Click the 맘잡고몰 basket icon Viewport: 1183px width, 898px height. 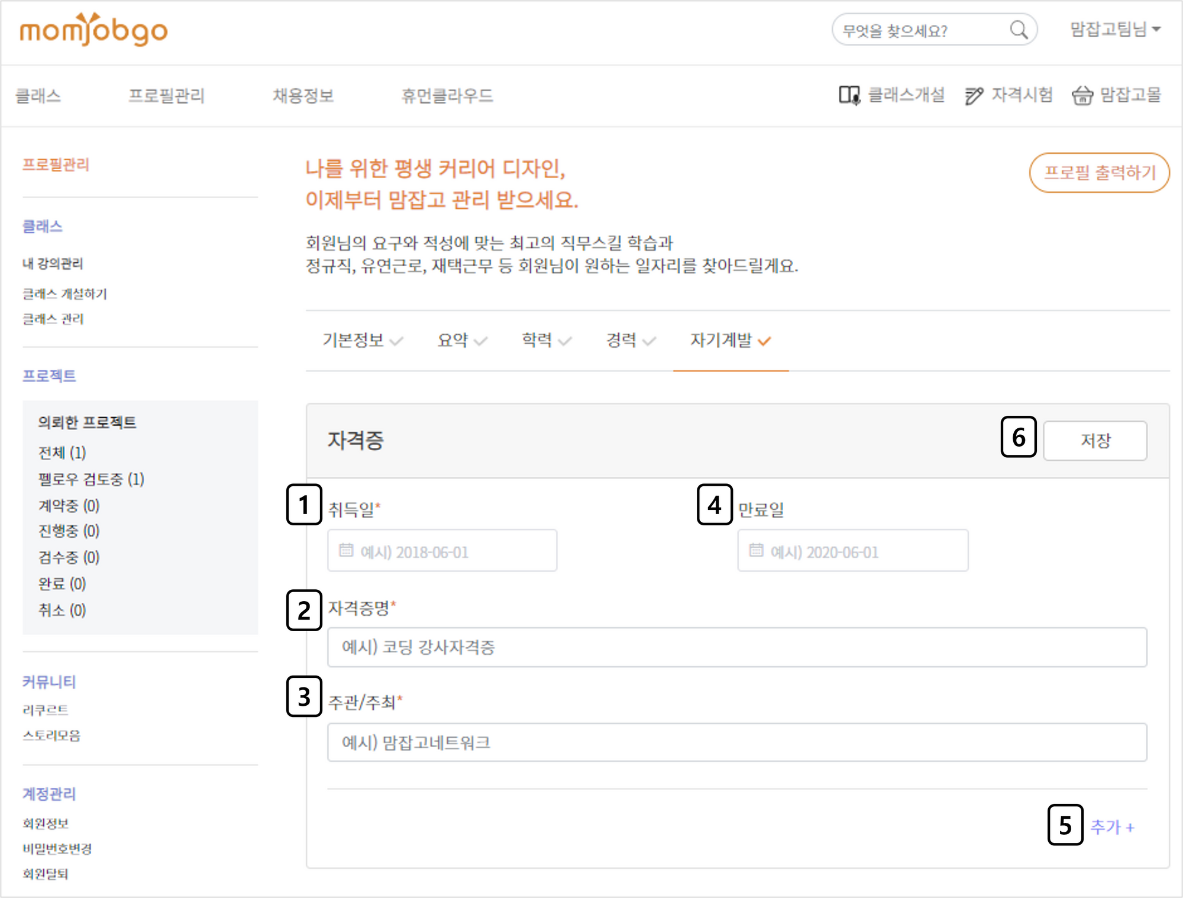1082,95
